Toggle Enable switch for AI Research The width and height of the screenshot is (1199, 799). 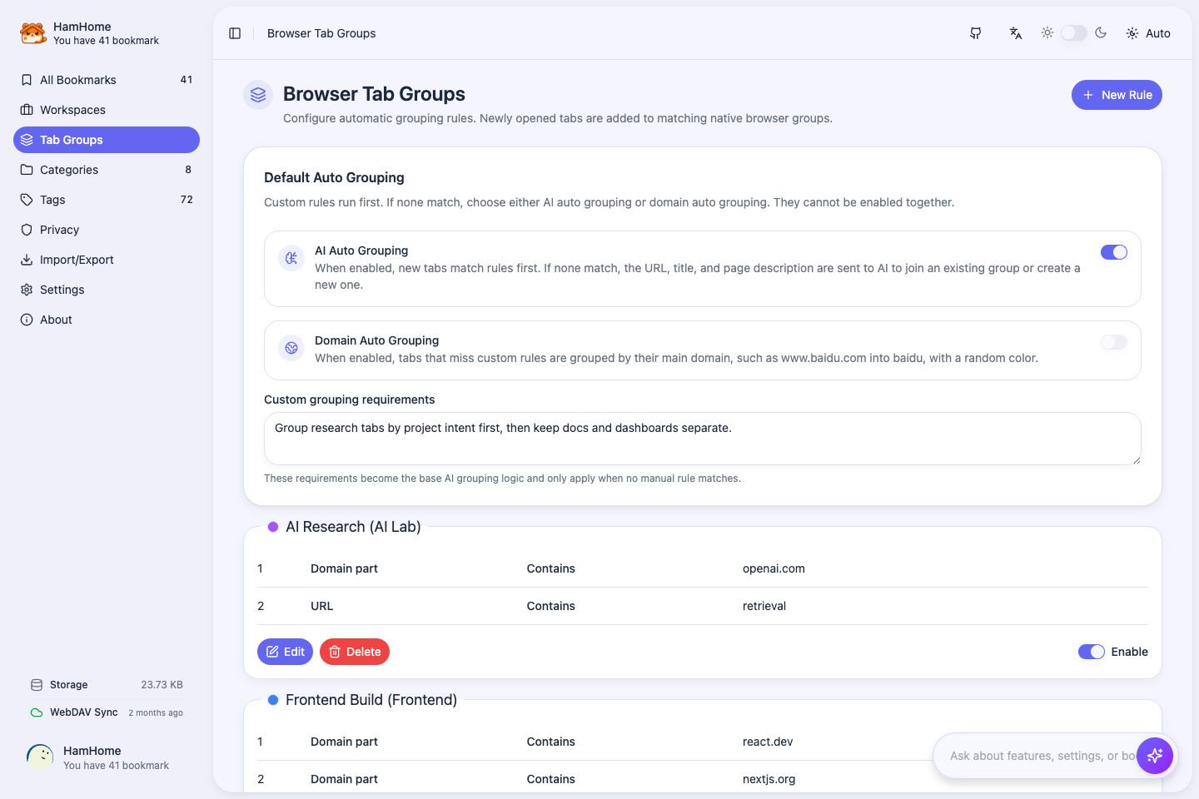[1092, 652]
